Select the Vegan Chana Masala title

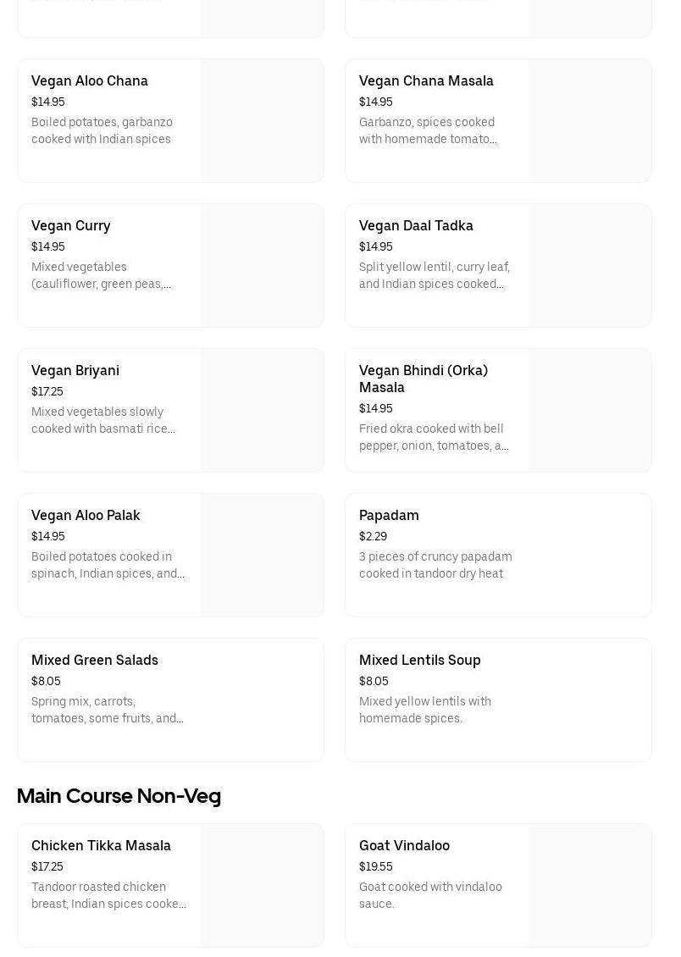click(426, 81)
